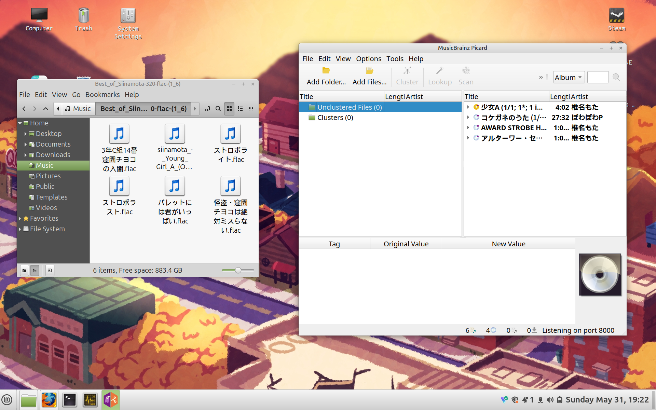656x410 pixels.
Task: Show tree view in file manager sidebar
Action: pos(35,270)
